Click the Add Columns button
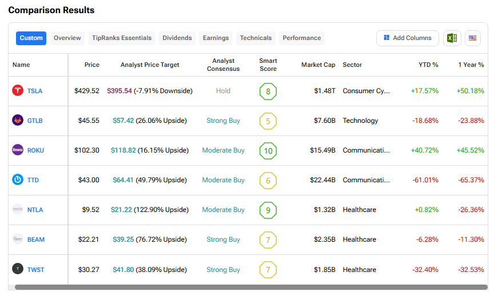Viewport: 498px width, 296px height. coord(407,38)
